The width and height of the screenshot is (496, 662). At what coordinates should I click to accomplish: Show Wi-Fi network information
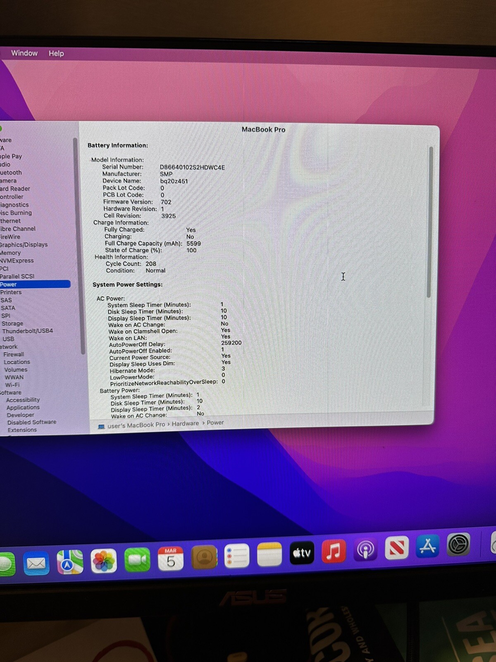pos(12,385)
